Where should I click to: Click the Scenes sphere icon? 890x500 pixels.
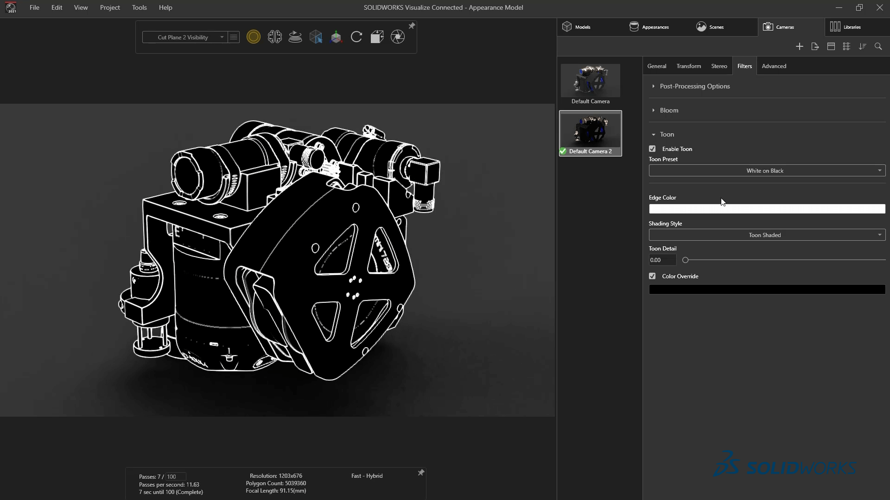[x=701, y=26]
